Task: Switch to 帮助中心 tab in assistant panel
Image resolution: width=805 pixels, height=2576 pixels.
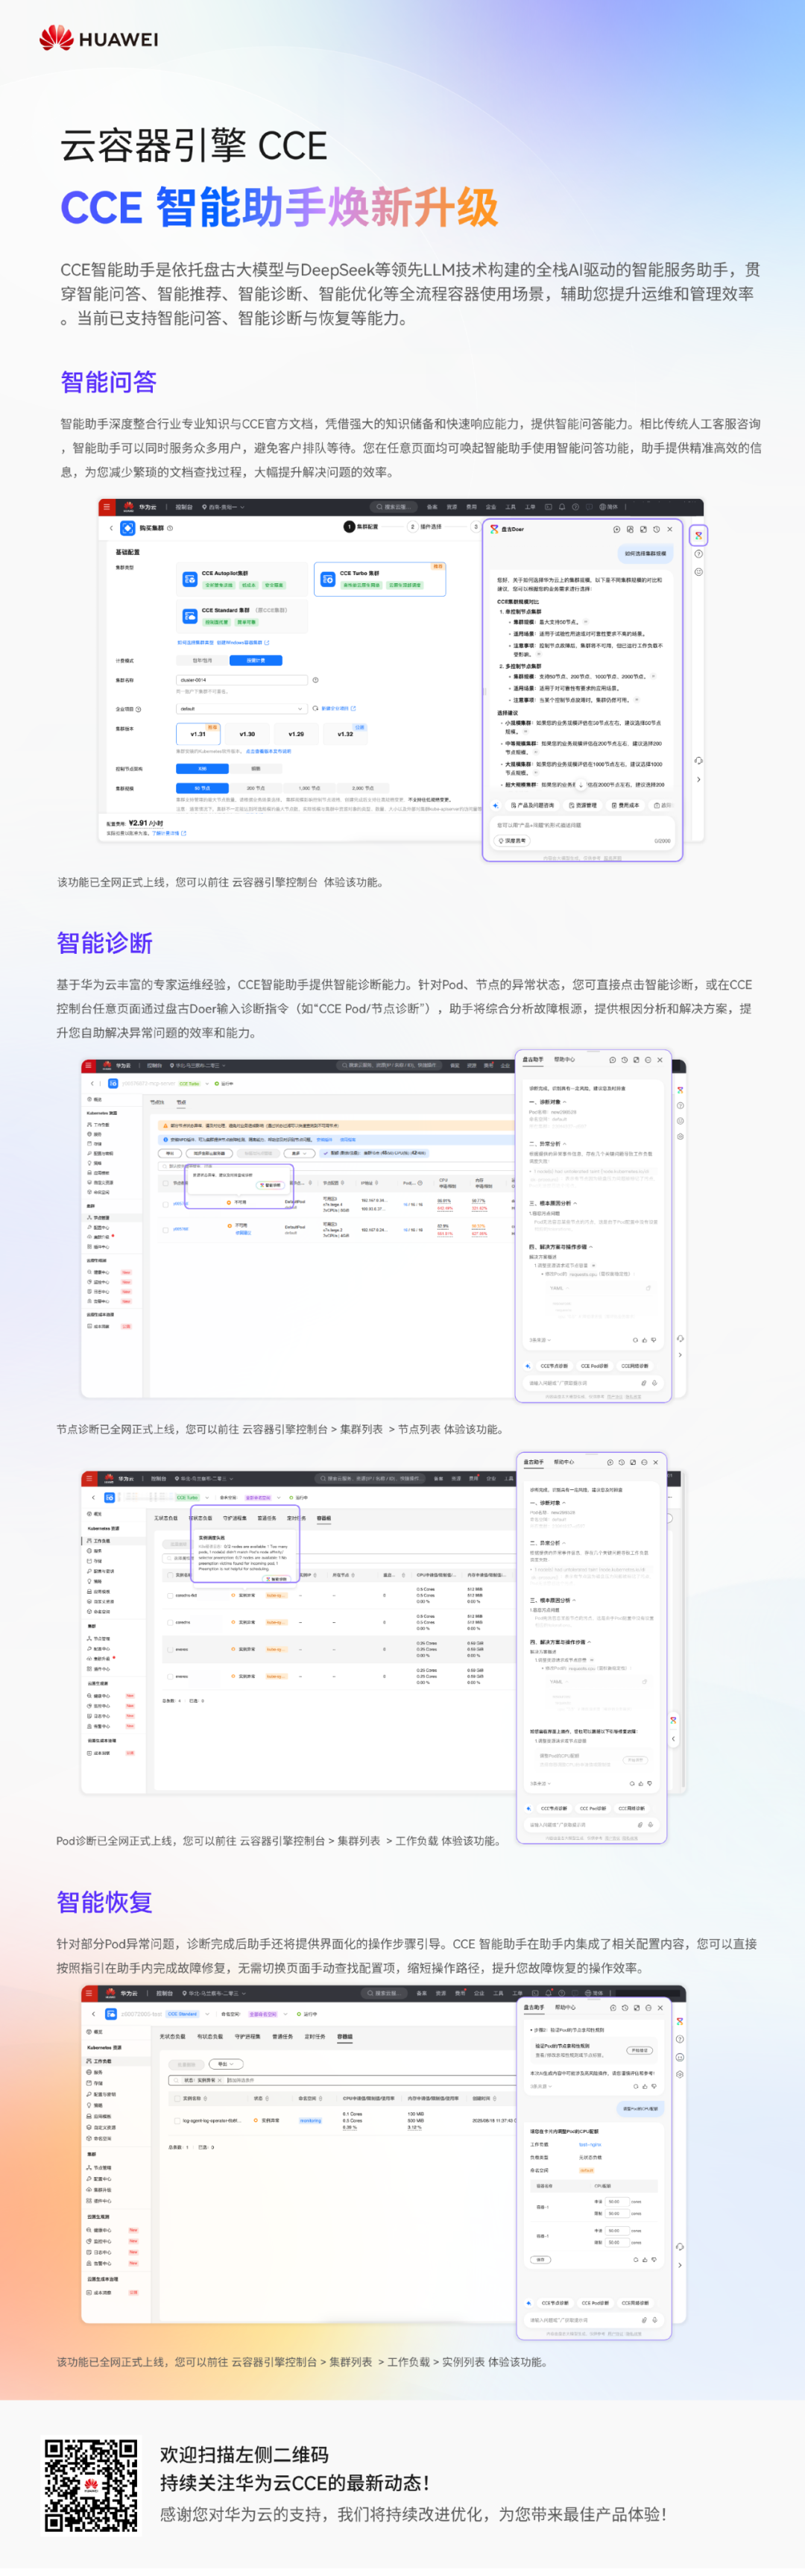Action: coord(564,1059)
